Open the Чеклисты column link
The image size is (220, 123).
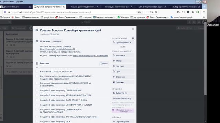click(54, 34)
